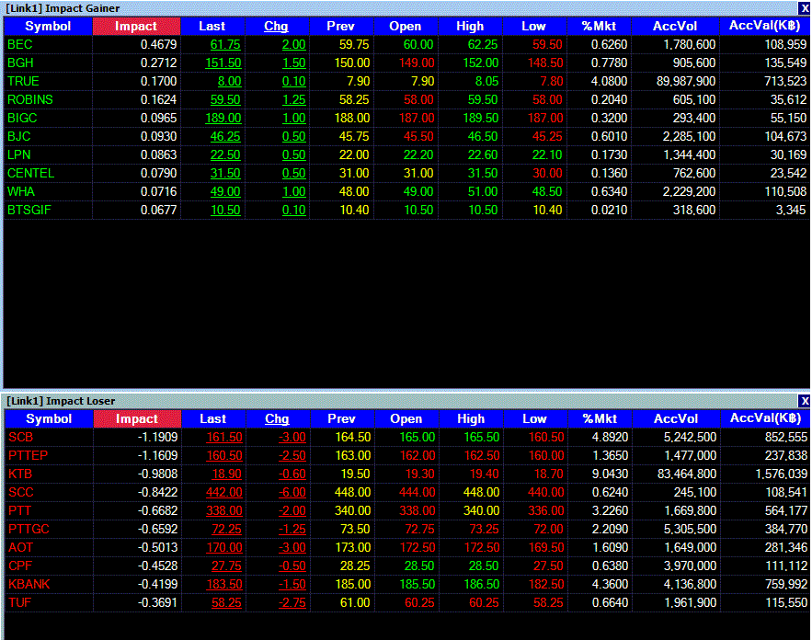Open BEC last price 61.75 link
Image resolution: width=812 pixels, height=640 pixels.
[x=225, y=44]
